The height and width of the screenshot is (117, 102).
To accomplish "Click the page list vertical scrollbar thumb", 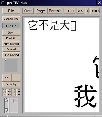I will tap(7, 105).
